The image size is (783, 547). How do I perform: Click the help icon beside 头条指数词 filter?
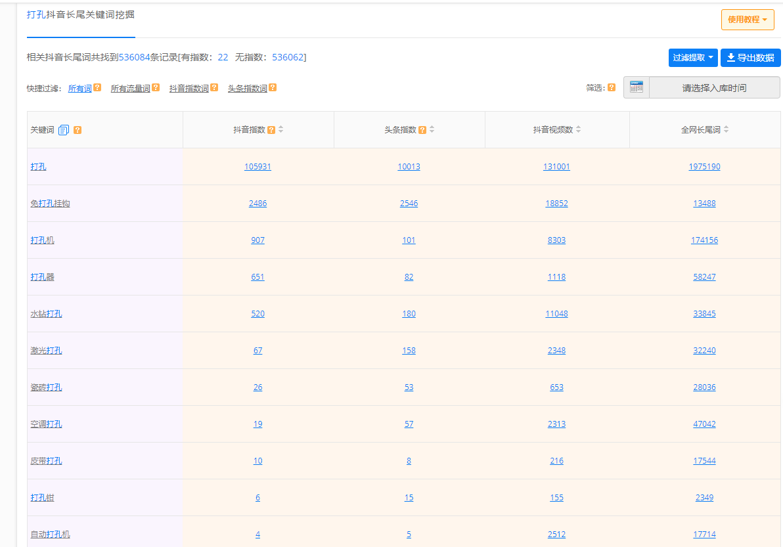[x=273, y=87]
